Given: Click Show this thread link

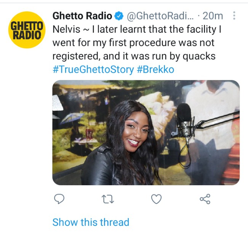Looking at the screenshot, I should click(91, 222).
